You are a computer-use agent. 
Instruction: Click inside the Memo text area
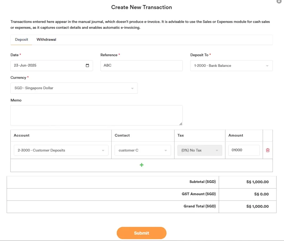point(96,115)
